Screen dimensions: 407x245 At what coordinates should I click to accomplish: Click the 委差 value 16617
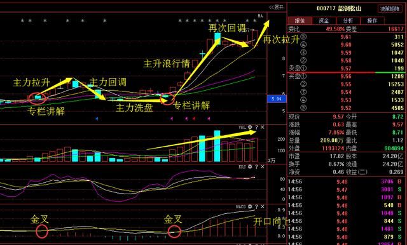[x=396, y=29]
